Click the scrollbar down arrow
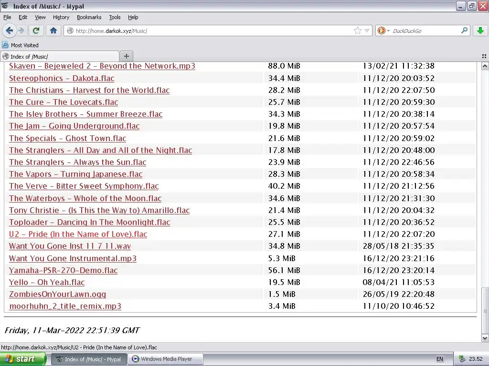 [x=485, y=338]
